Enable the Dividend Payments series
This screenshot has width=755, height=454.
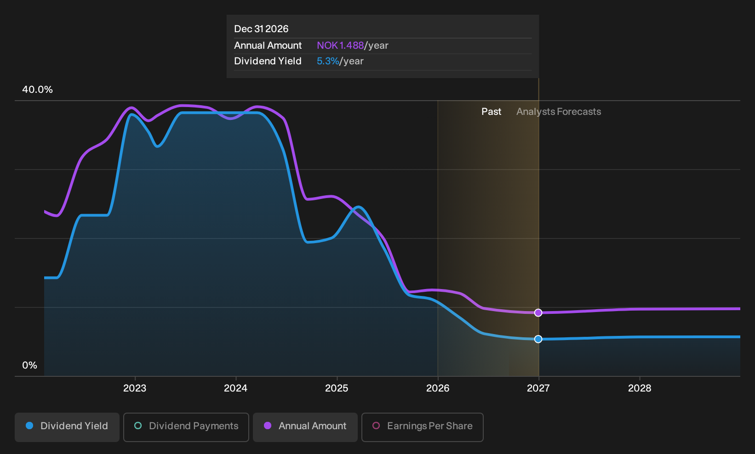(186, 427)
